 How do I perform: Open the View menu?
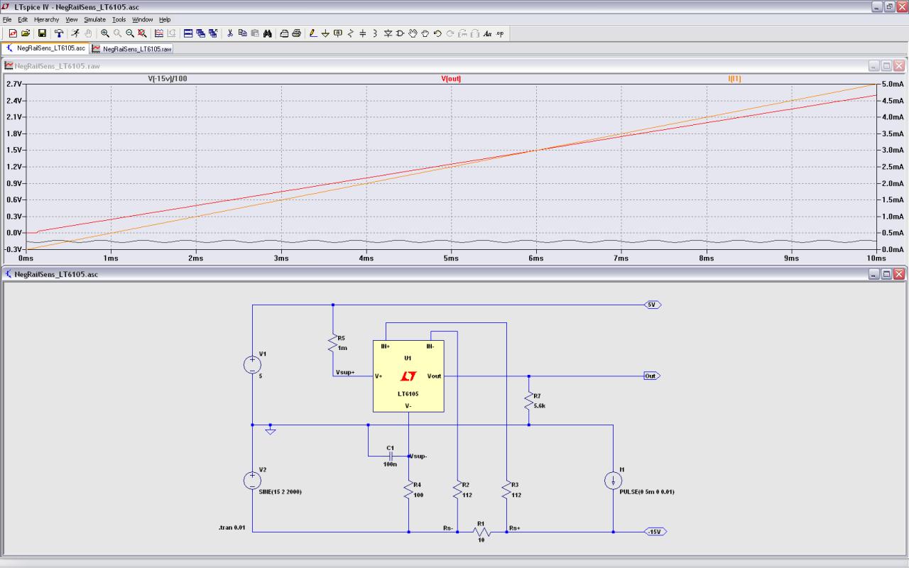[72, 20]
